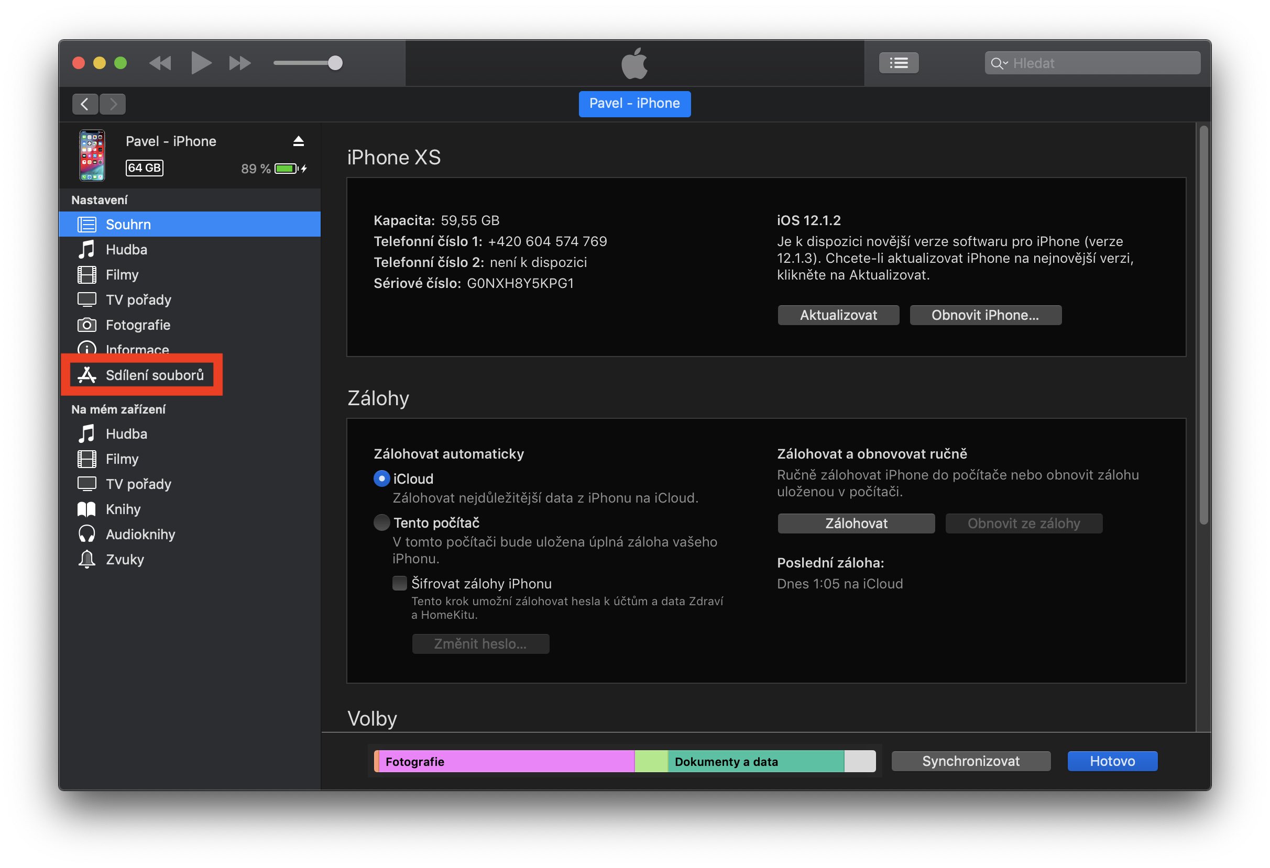
Task: Click the battery charging indicator icon
Action: [x=290, y=169]
